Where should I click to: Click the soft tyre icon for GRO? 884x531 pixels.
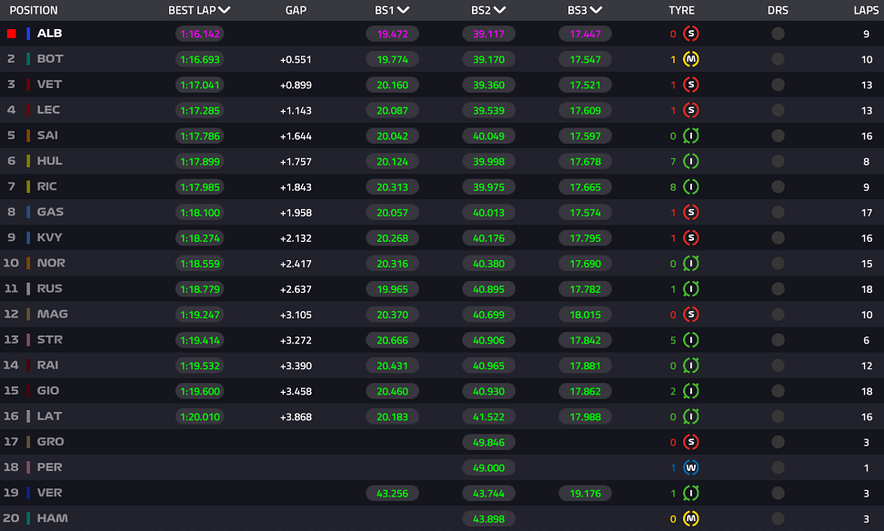(690, 442)
